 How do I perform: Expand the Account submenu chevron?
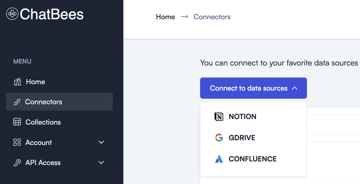click(101, 142)
